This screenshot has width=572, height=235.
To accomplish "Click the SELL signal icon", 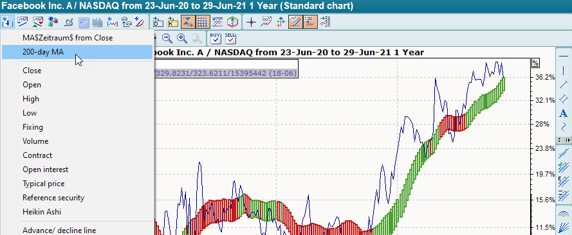I will point(230,38).
